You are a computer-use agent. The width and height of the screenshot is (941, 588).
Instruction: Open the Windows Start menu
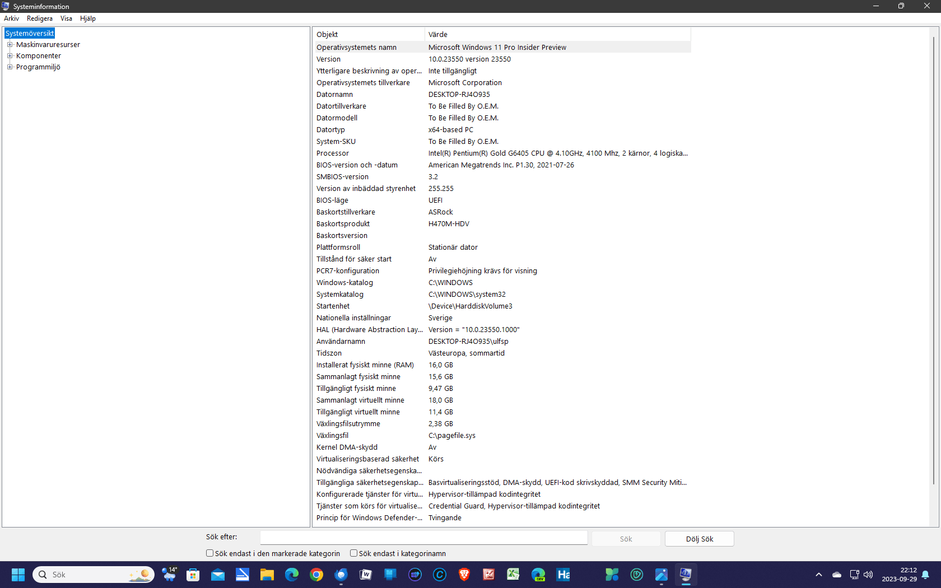(x=18, y=575)
